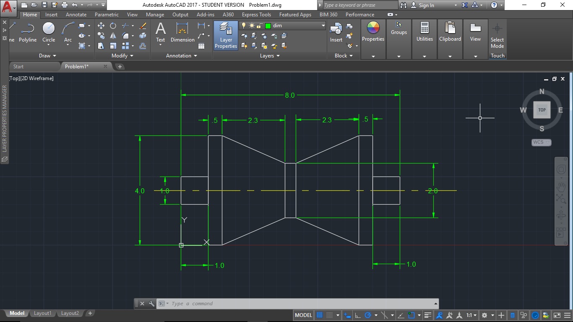The height and width of the screenshot is (322, 573).
Task: Click the green color swatch of dim layer
Action: pyautogui.click(x=267, y=25)
